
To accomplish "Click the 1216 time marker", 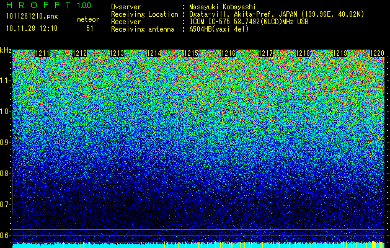I will pos(228,53).
